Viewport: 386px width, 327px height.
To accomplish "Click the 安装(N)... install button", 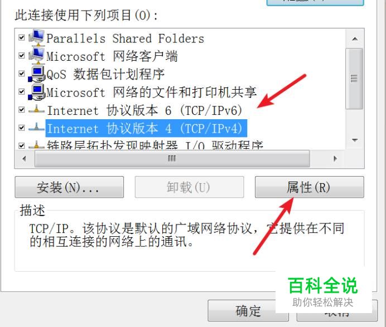I will click(x=69, y=187).
